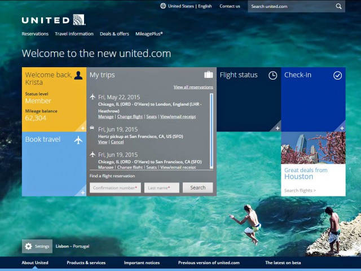This screenshot has height=271, width=361.
Task: Click the Contact us link
Action: [230, 6]
